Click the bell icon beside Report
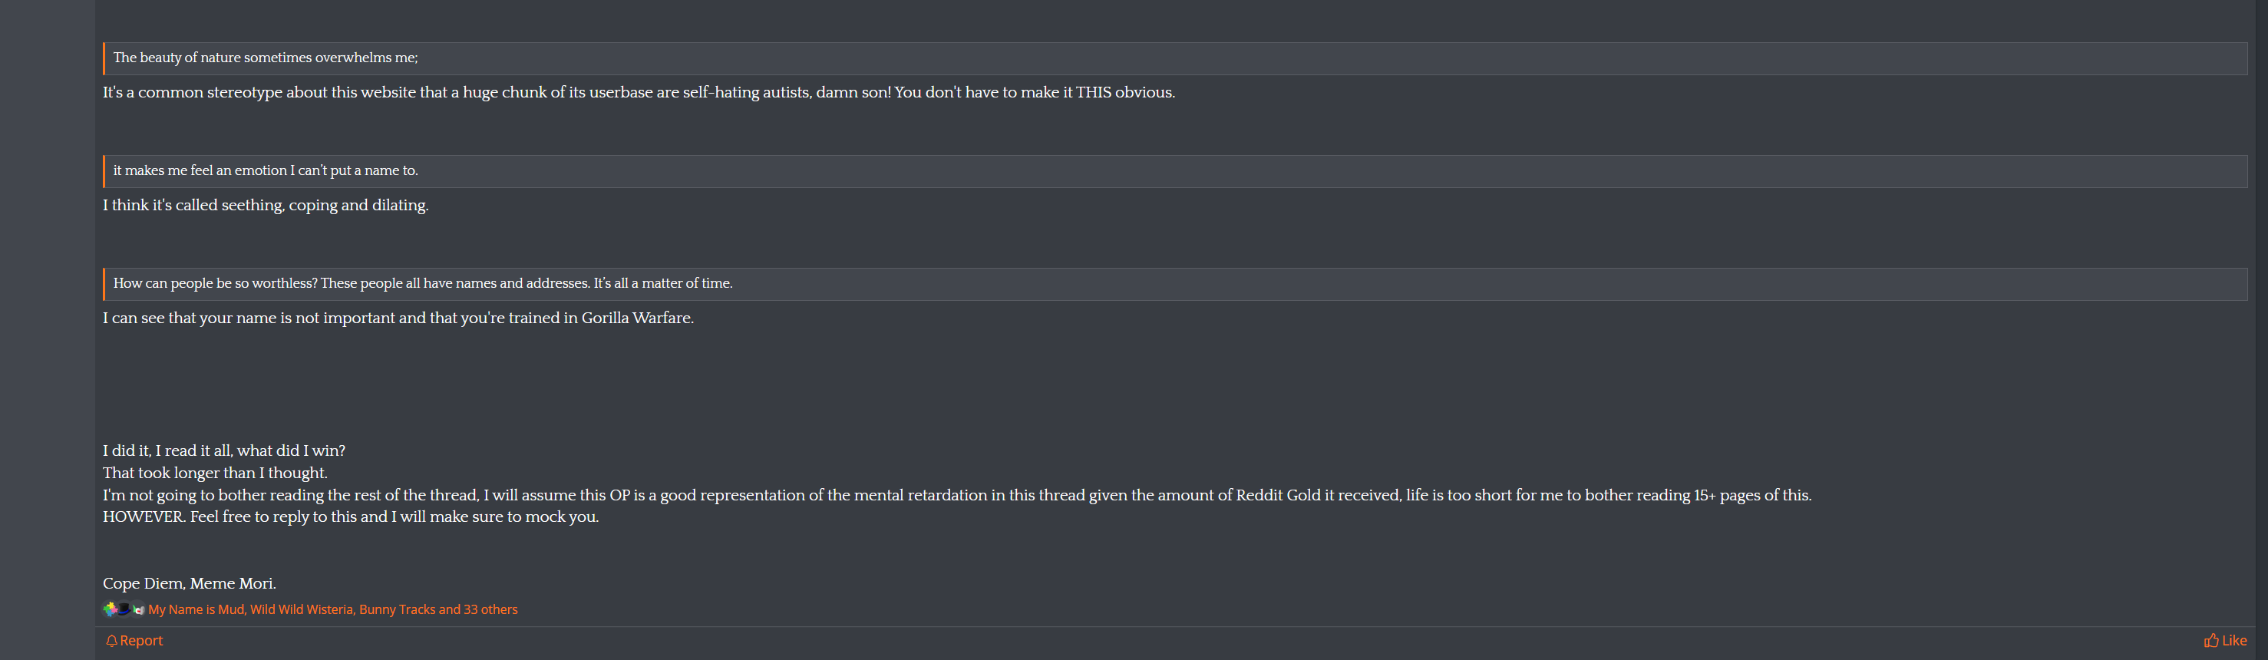 click(112, 641)
